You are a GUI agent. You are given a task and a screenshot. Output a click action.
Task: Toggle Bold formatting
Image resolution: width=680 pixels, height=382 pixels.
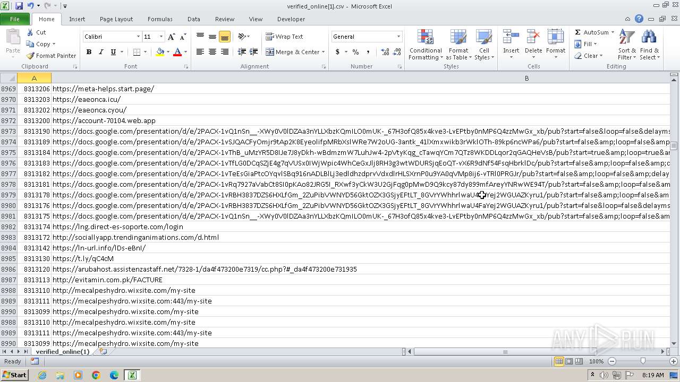(89, 52)
